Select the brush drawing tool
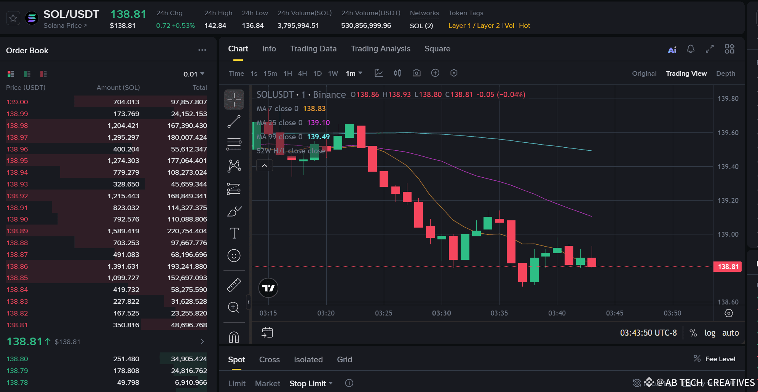Screen dimensions: 758x392 coord(234,211)
